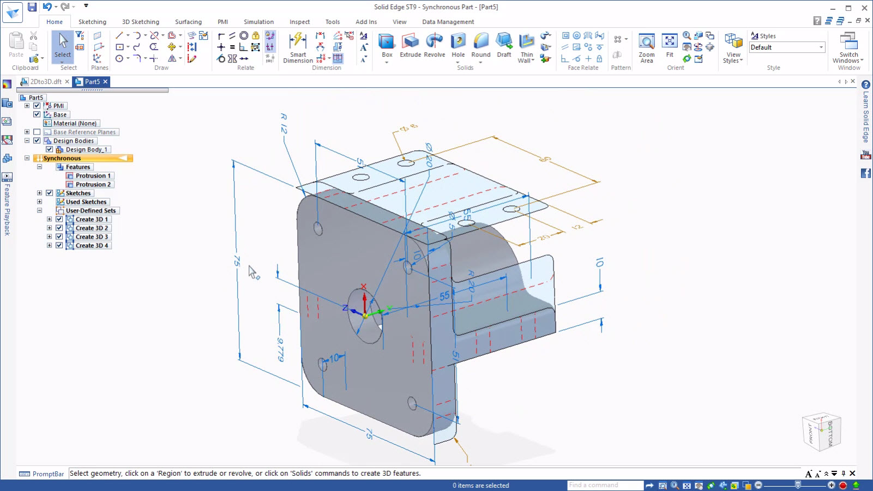This screenshot has height=491, width=873.
Task: Collapse the Features tree node
Action: point(39,167)
